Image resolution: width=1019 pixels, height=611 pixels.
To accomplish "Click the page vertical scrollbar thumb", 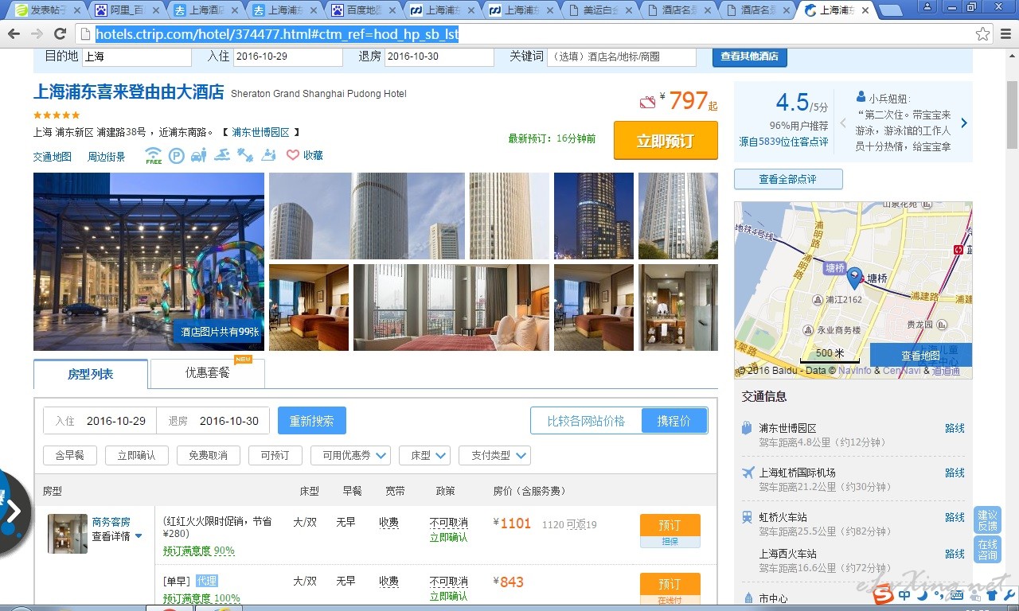I will [x=1012, y=114].
